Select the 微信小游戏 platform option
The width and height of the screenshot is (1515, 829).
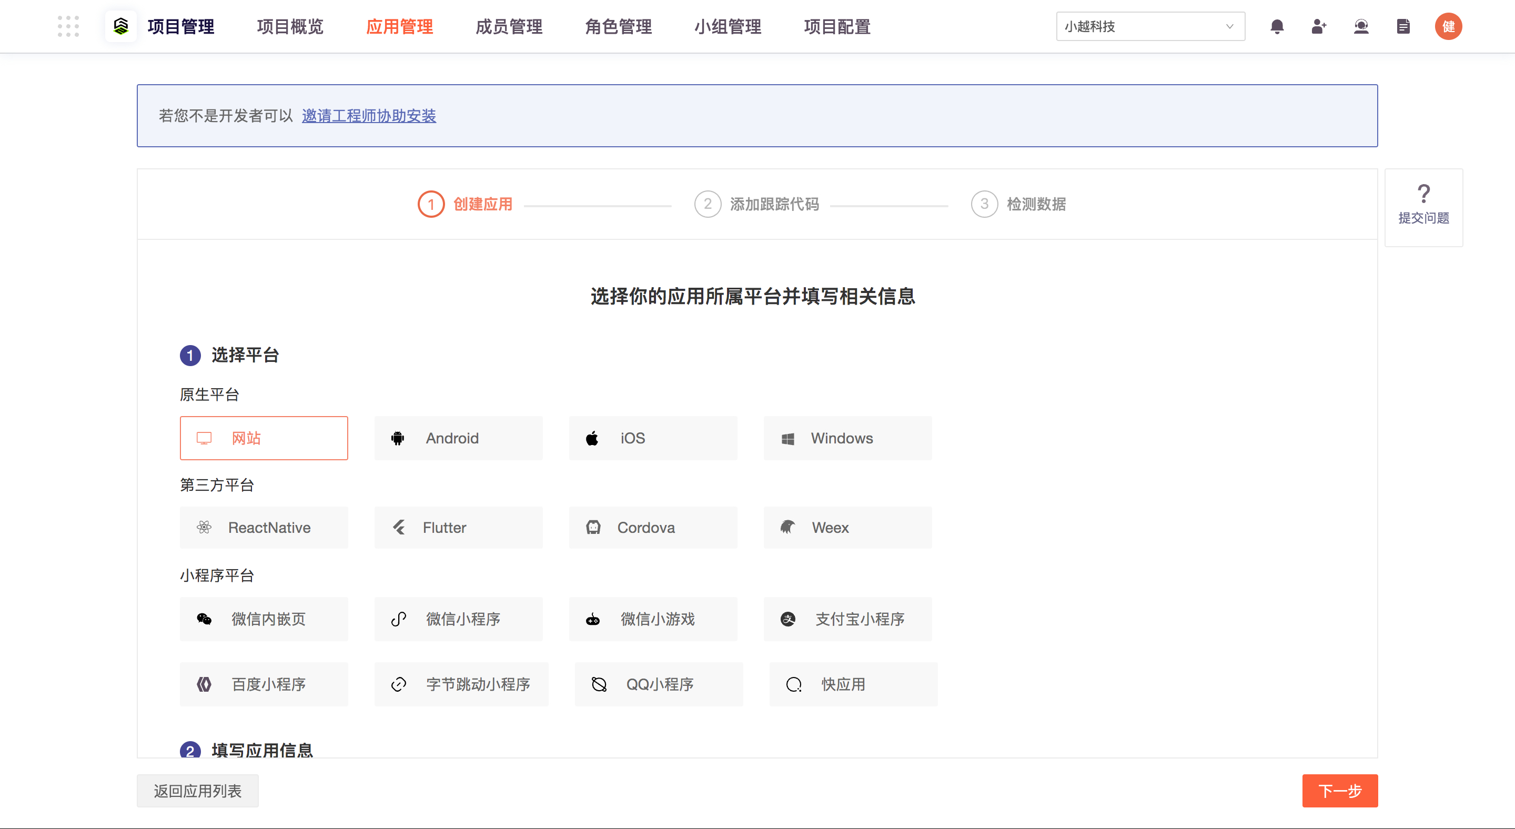[653, 619]
